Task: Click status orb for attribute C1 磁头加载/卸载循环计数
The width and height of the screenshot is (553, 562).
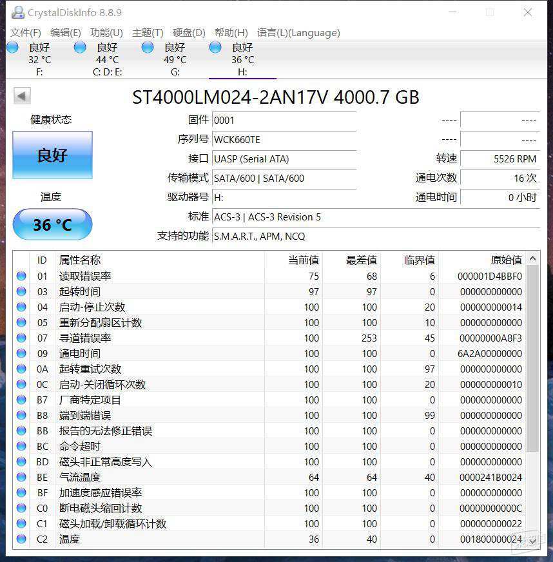Action: [21, 523]
